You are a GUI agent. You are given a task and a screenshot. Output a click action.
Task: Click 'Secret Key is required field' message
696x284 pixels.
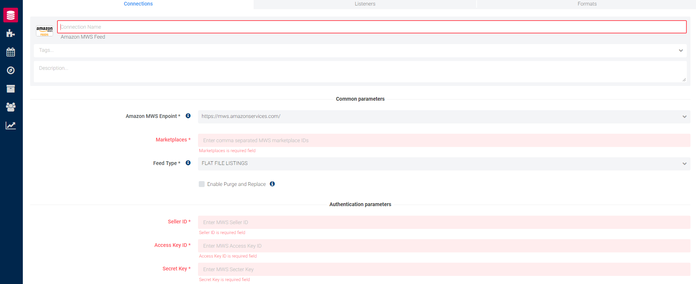pos(224,280)
